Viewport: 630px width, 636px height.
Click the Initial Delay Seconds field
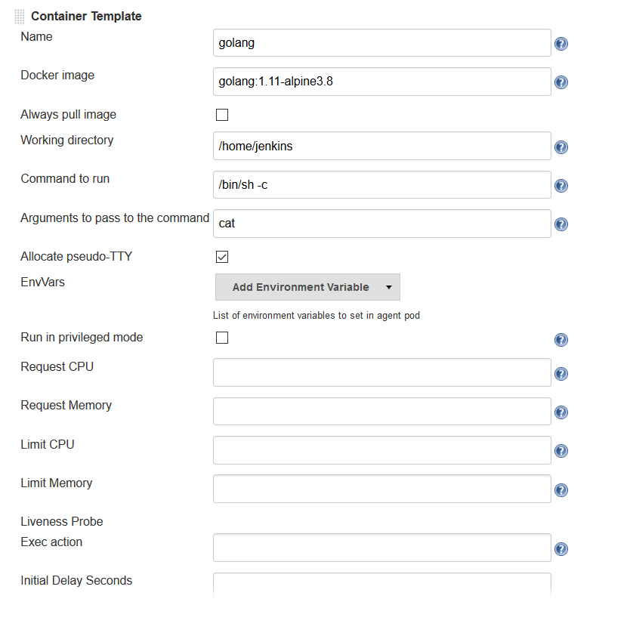pyautogui.click(x=381, y=585)
